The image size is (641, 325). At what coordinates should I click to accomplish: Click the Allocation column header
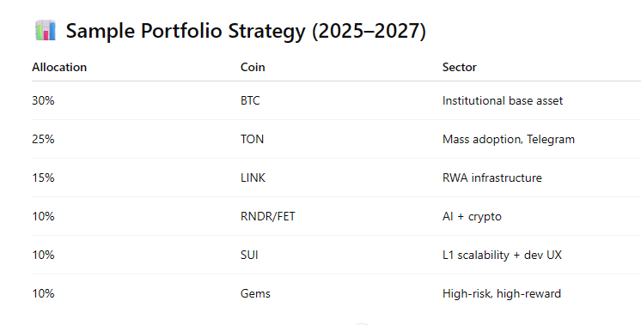[59, 67]
